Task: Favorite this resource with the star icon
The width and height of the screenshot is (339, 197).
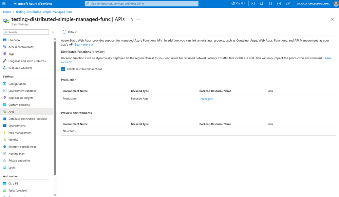Action: (131, 19)
